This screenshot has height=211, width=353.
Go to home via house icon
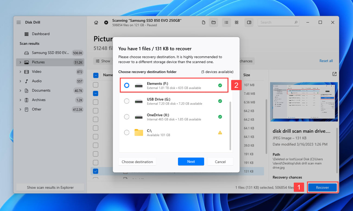[96, 23]
